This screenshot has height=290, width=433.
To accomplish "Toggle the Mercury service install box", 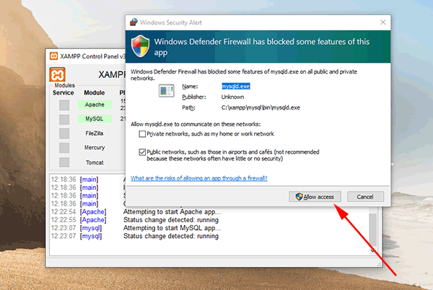I will click(x=64, y=148).
